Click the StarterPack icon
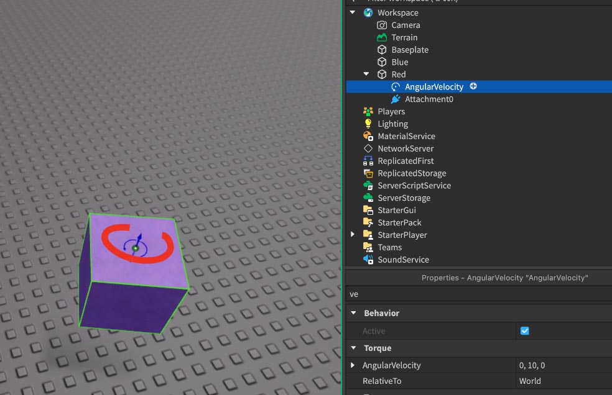This screenshot has height=395, width=612. 368,222
